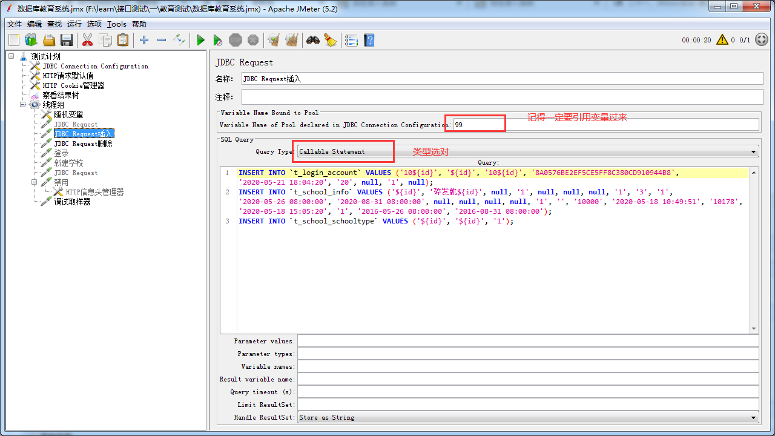Select 新建学校 in the tree
Image resolution: width=775 pixels, height=436 pixels.
tap(68, 163)
